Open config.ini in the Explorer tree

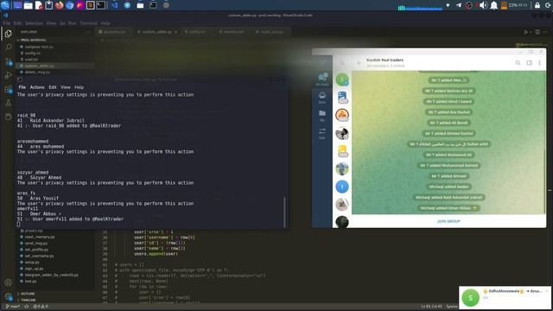click(x=33, y=53)
